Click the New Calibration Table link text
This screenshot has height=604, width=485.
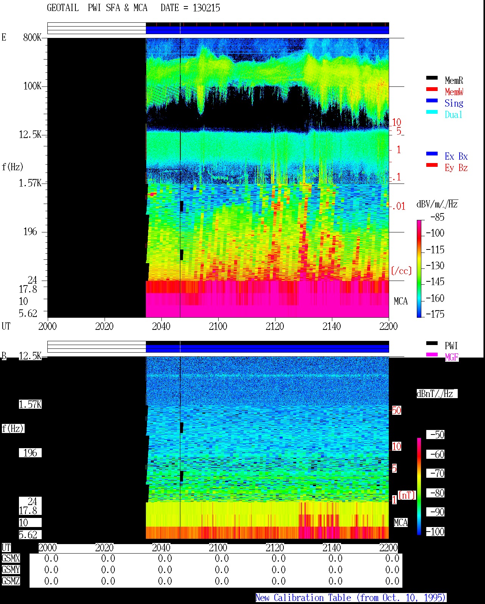click(350, 598)
